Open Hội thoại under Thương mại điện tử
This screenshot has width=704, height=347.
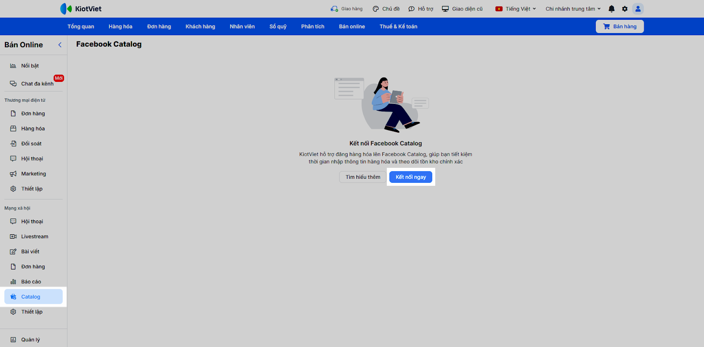click(x=33, y=159)
